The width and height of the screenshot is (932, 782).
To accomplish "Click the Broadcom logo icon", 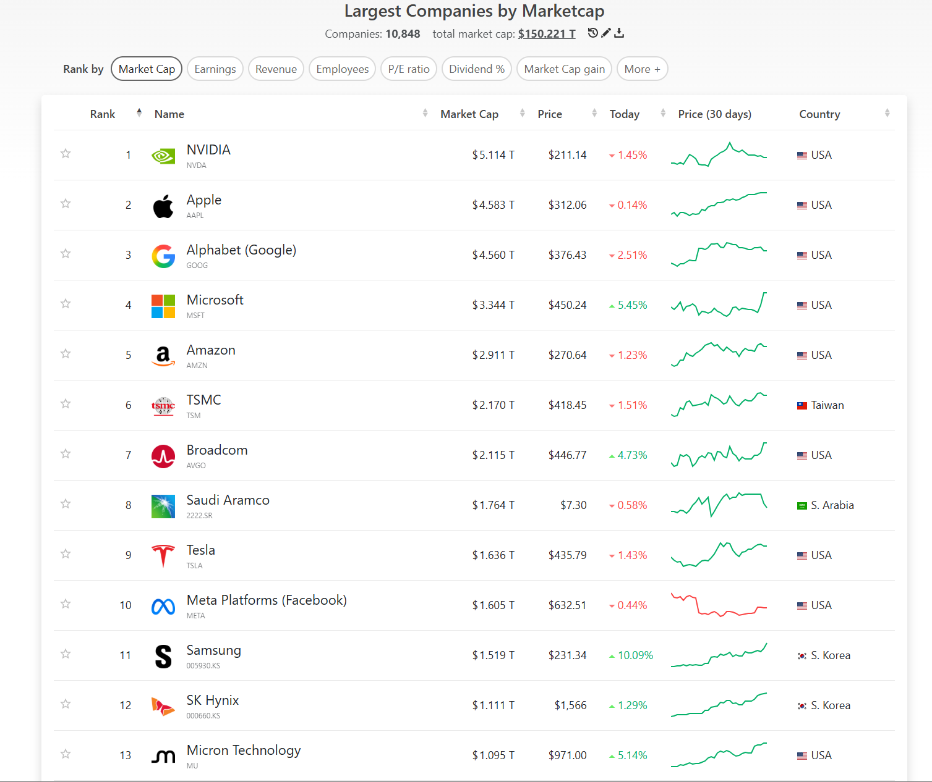I will (163, 456).
